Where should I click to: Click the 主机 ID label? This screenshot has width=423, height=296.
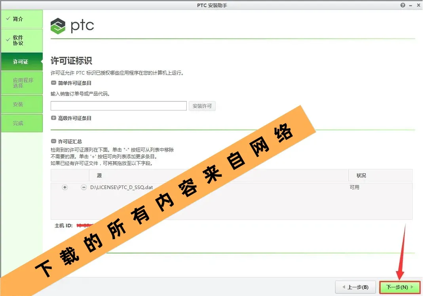tap(64, 225)
